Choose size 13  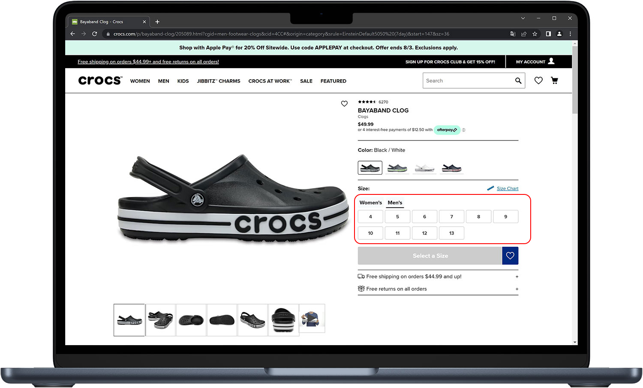point(451,233)
